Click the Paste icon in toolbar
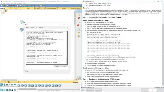Viewport: 164px width, 92px height. (21, 6)
